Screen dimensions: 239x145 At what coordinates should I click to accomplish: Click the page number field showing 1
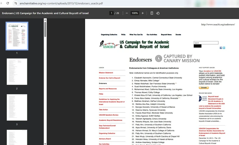(111, 13)
